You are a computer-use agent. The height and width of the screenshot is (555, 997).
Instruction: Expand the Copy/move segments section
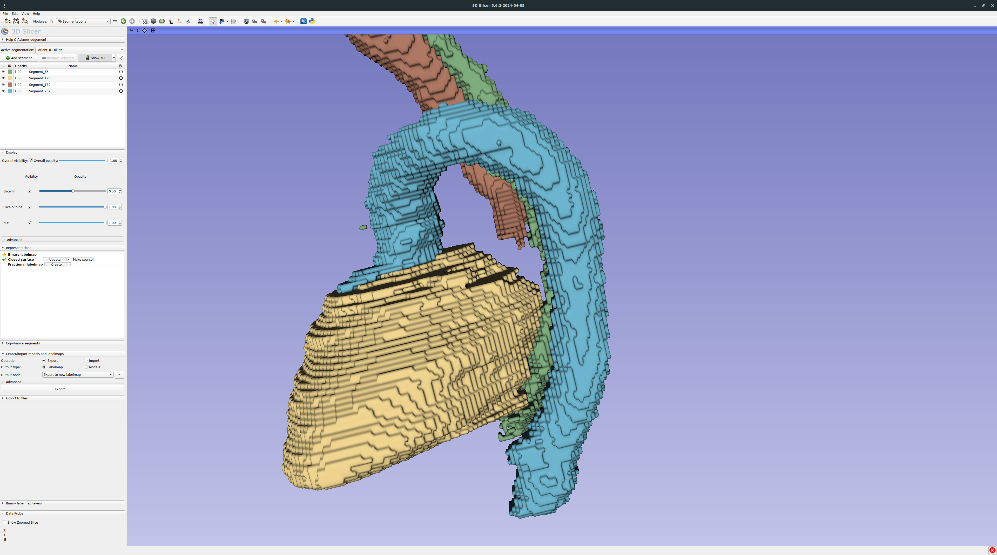point(23,343)
